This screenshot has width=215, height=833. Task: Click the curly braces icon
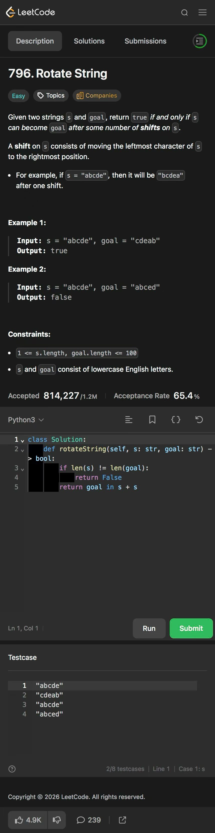click(175, 420)
